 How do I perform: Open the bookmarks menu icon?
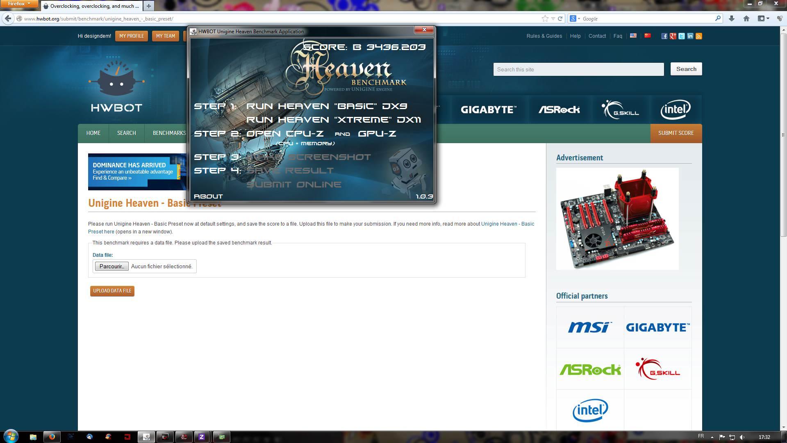[x=763, y=18]
